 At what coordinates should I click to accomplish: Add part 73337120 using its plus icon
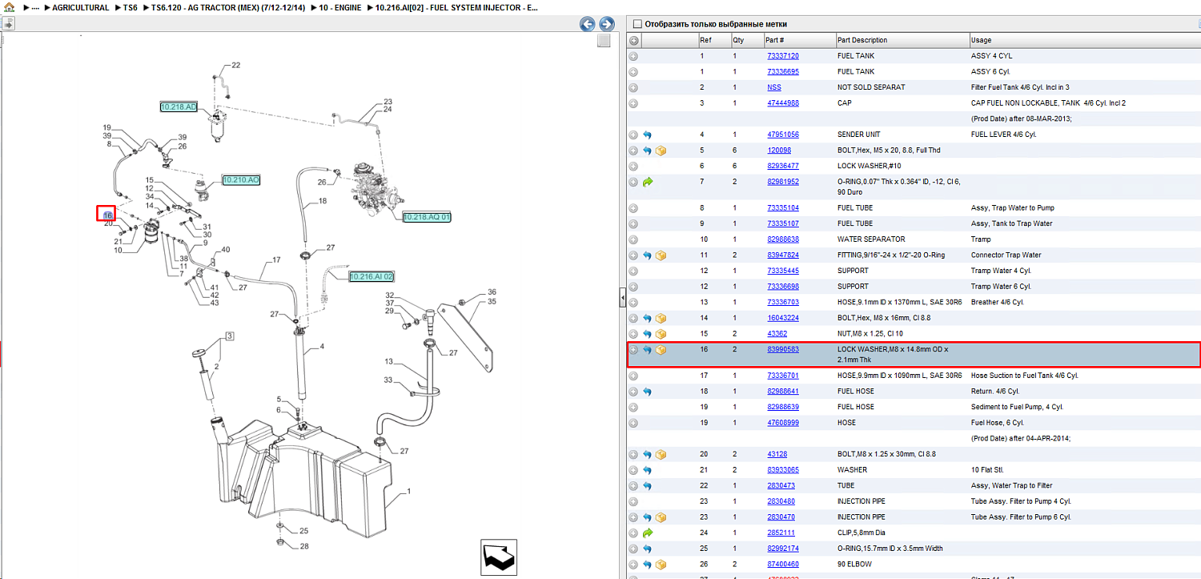(x=633, y=56)
